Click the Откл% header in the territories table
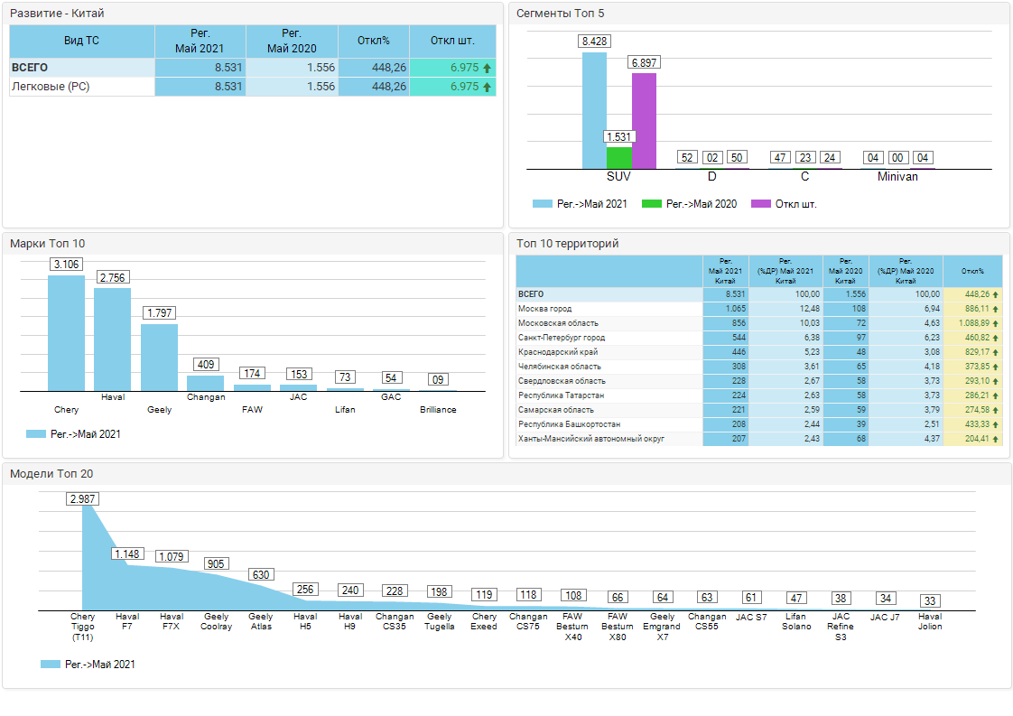The image size is (1013, 716). pos(973,272)
